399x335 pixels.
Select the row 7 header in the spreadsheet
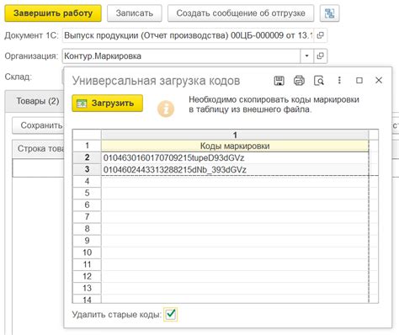(87, 216)
